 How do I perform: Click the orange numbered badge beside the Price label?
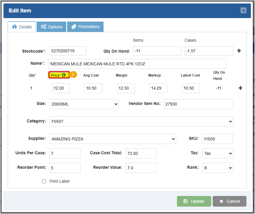pyautogui.click(x=73, y=74)
